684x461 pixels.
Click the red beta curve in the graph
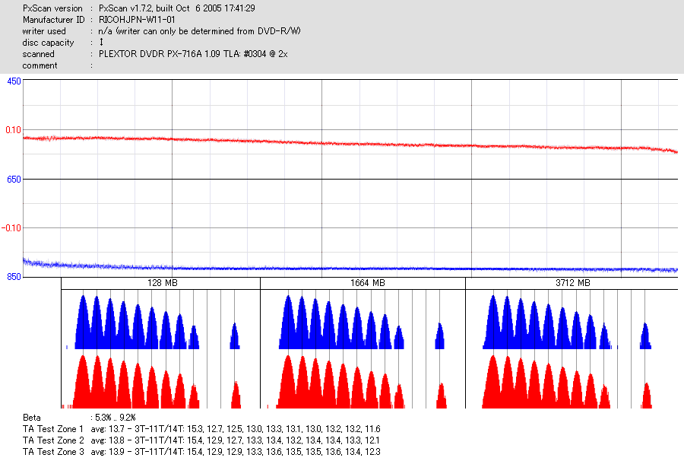pyautogui.click(x=349, y=144)
